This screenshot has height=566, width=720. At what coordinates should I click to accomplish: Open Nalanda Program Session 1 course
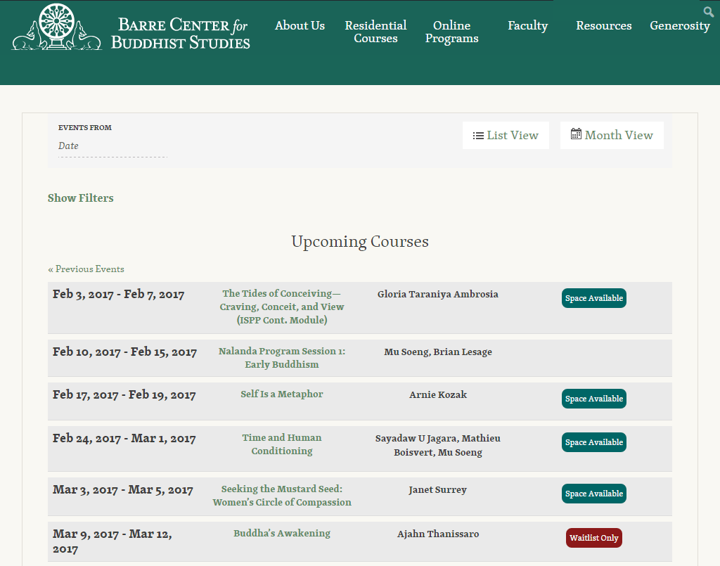[282, 358]
